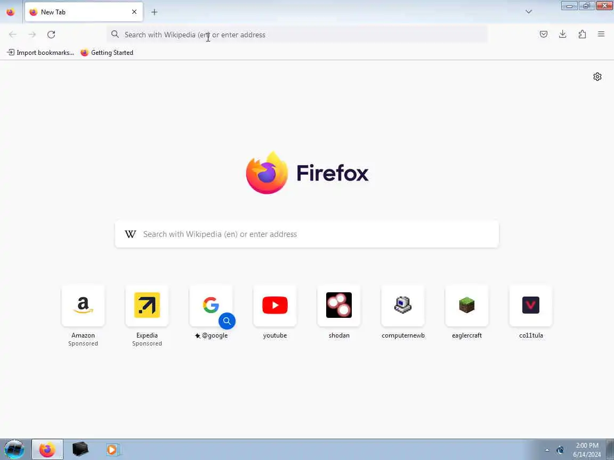The image size is (614, 460).
Task: Click the Firefox View icon in tab bar
Action: (x=11, y=12)
